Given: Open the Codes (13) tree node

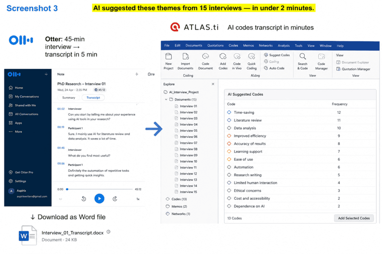Looking at the screenshot, I should tap(176, 199).
